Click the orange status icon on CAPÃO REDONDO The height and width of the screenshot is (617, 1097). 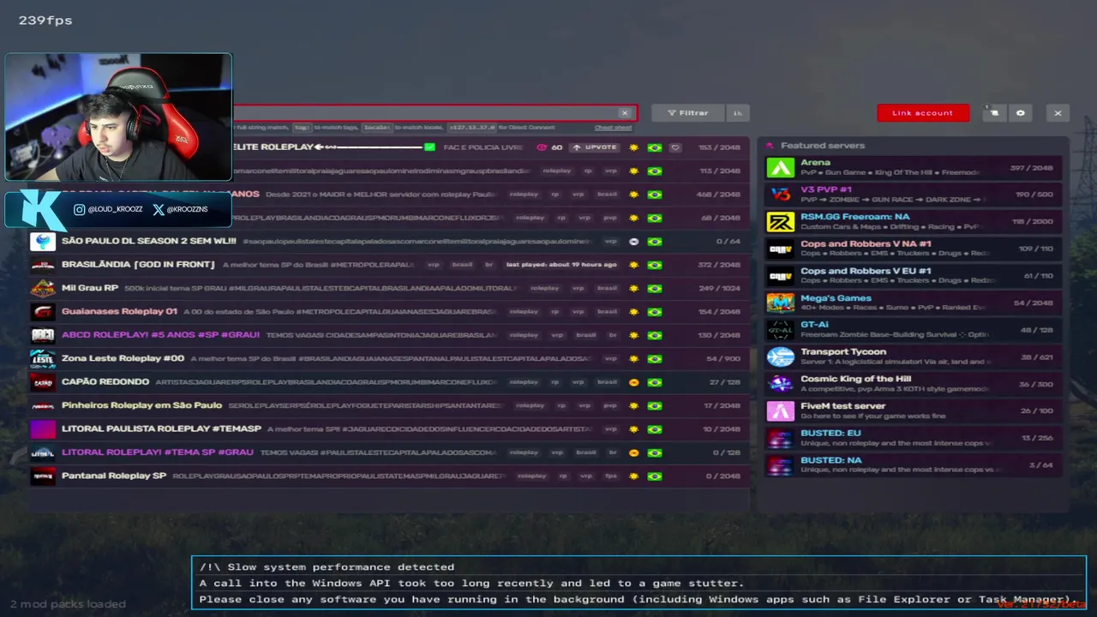click(634, 382)
